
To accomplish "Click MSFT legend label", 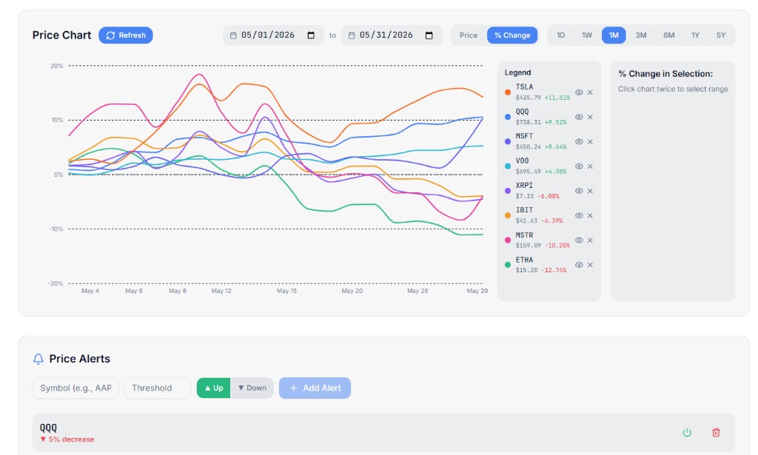I will [524, 136].
